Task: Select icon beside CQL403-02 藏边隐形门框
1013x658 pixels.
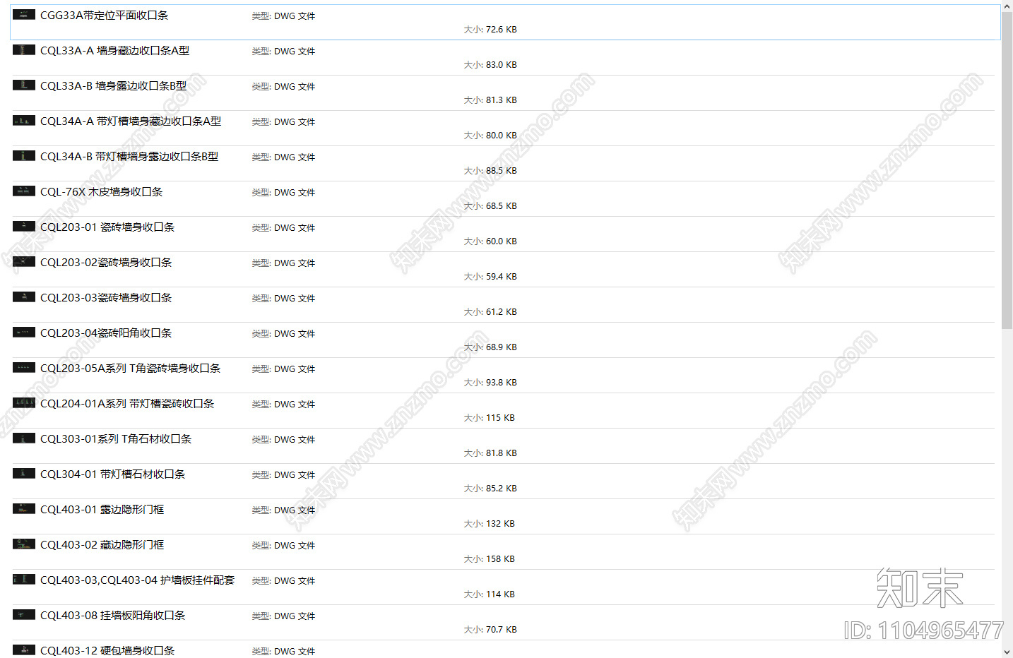Action: [24, 544]
